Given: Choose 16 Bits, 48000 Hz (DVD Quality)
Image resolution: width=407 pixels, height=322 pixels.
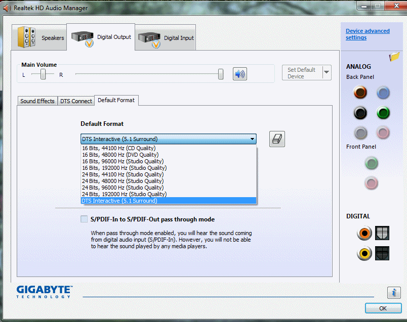Looking at the screenshot, I should (169, 155).
